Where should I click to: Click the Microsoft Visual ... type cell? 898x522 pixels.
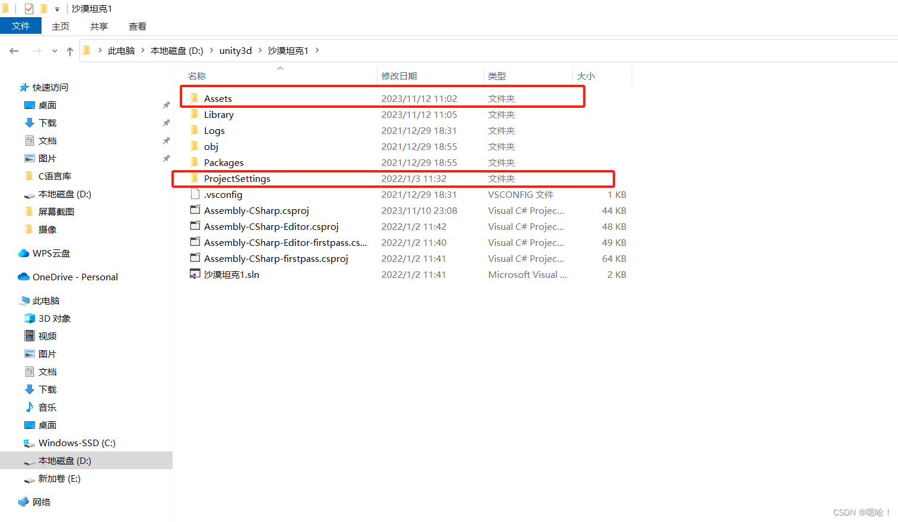point(527,274)
